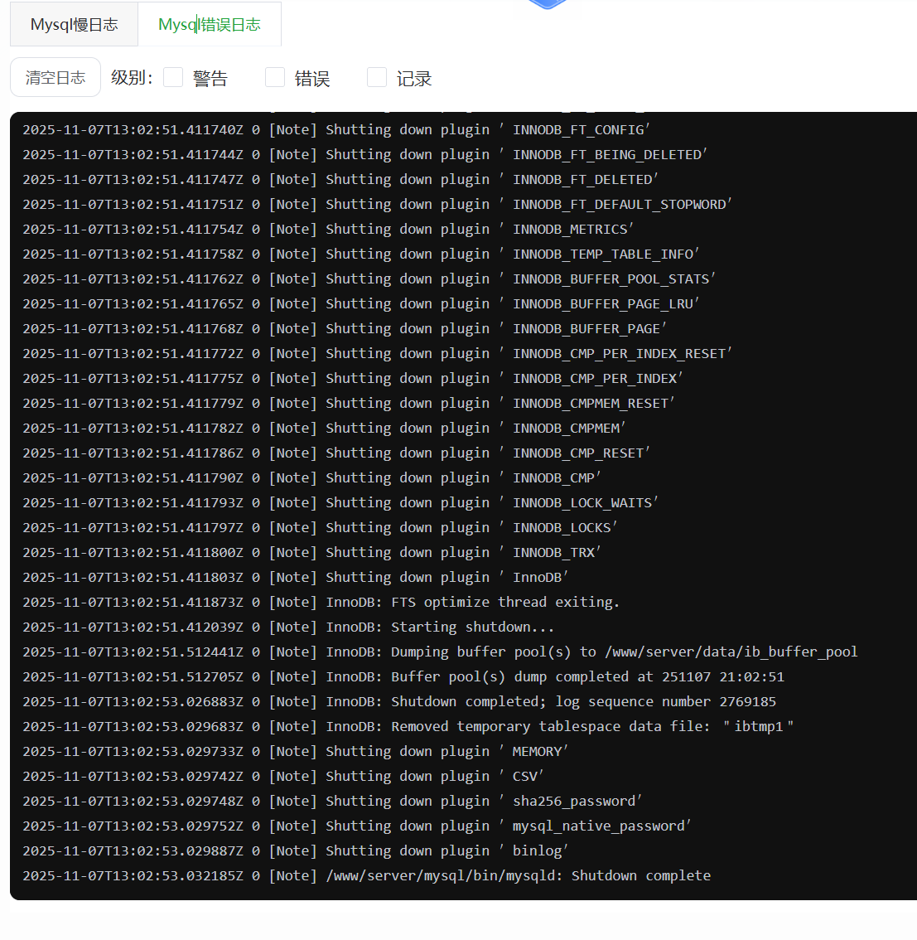Screen dimensions: 917x940
Task: Click log line for sha256_password plugin
Action: pyautogui.click(x=332, y=802)
